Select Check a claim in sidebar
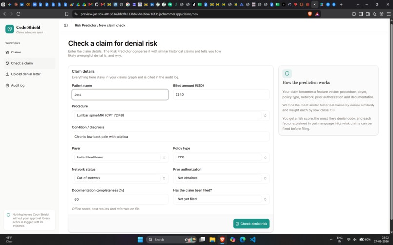This screenshot has height=245, width=393. [29, 63]
